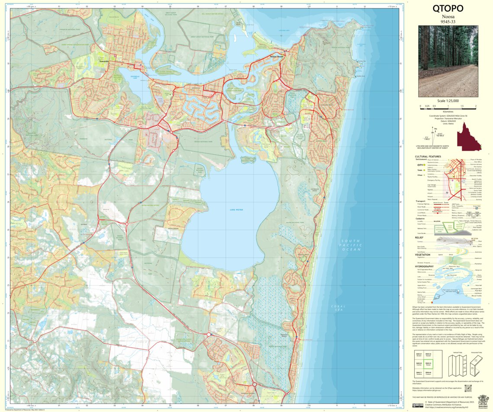Click the Bus/Railway Station symbol under Transport
The image size is (493, 412).
(438, 213)
